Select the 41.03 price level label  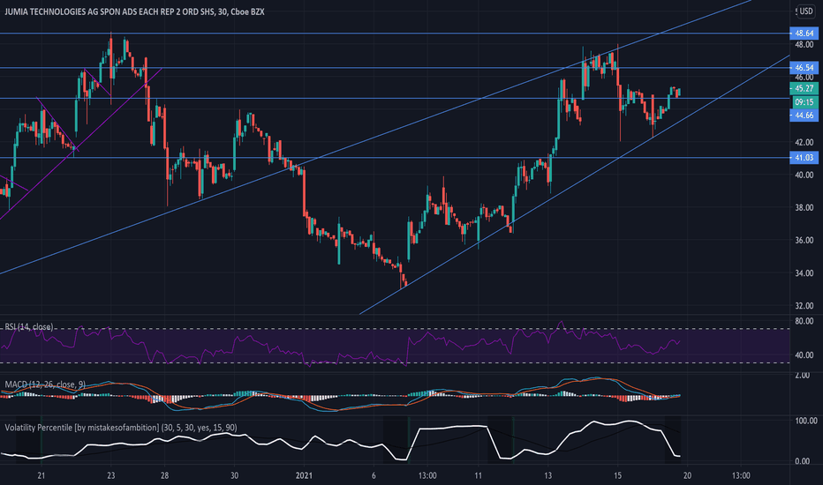point(804,158)
